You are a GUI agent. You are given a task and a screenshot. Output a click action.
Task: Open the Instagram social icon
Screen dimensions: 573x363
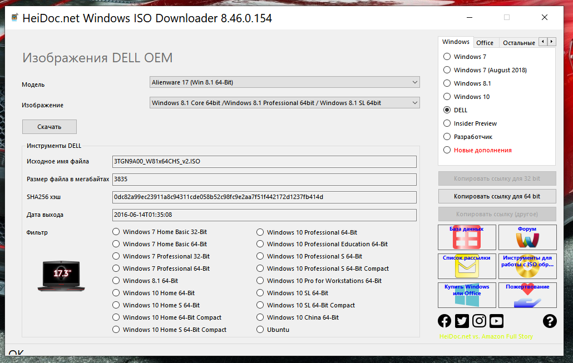(x=479, y=321)
